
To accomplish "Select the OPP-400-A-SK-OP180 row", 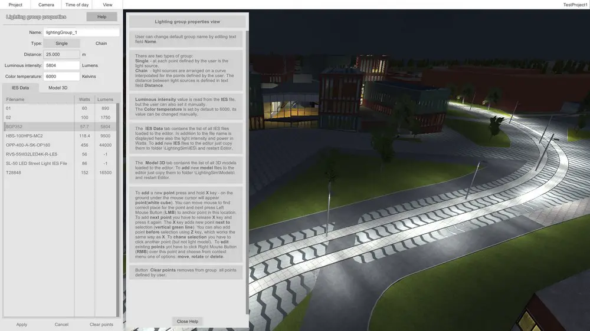I will click(x=60, y=145).
